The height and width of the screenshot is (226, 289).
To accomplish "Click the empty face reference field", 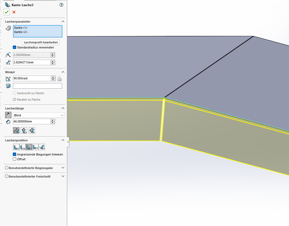I will pos(38,86).
